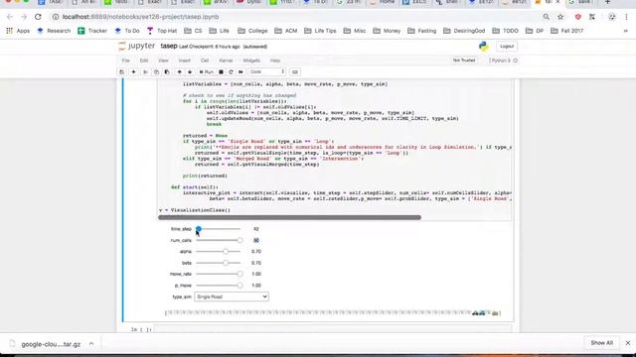Open the CS bookmarks folder
This screenshot has width=636, height=357.
193,31
